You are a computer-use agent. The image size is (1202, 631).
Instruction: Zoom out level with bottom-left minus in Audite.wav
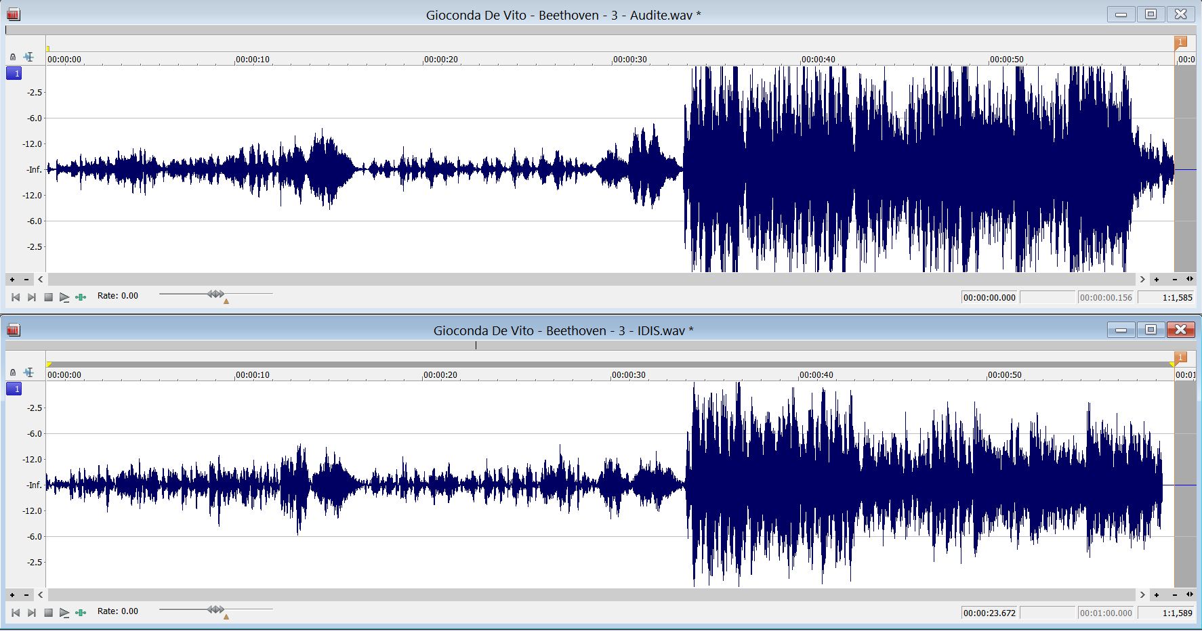pos(26,280)
